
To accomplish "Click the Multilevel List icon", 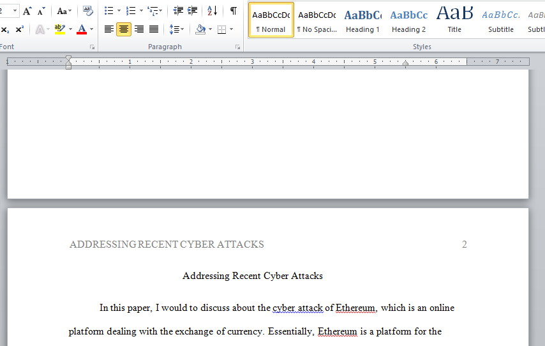I will tap(153, 11).
